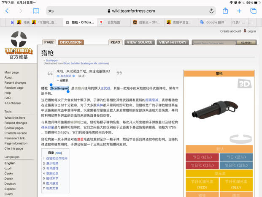The width and height of the screenshot is (262, 197).
Task: Tap the Safari back arrow
Action: pyautogui.click(x=7, y=11)
